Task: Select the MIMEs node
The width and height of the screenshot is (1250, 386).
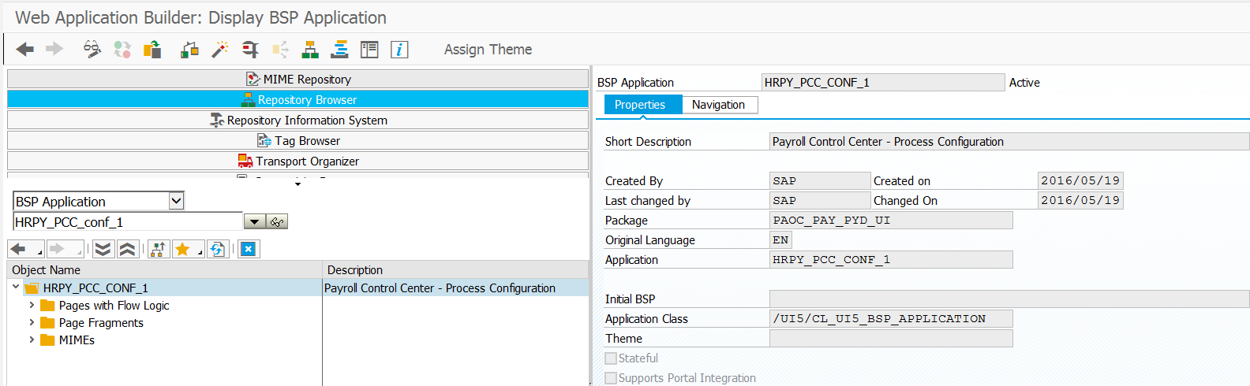Action: coord(77,340)
